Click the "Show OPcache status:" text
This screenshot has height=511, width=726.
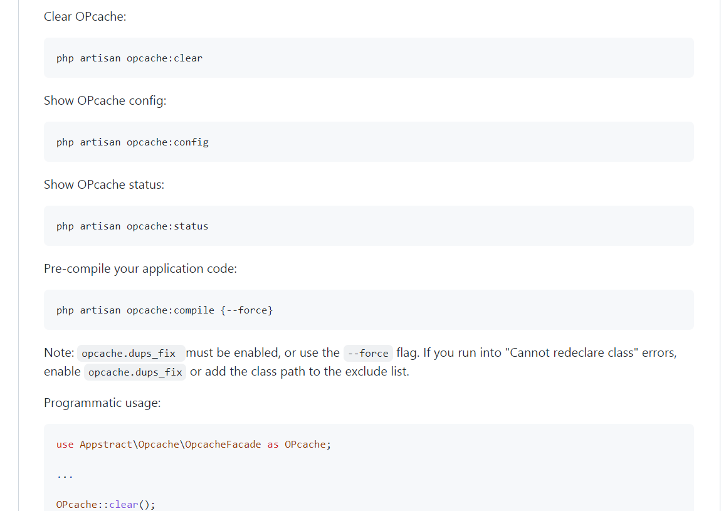104,184
